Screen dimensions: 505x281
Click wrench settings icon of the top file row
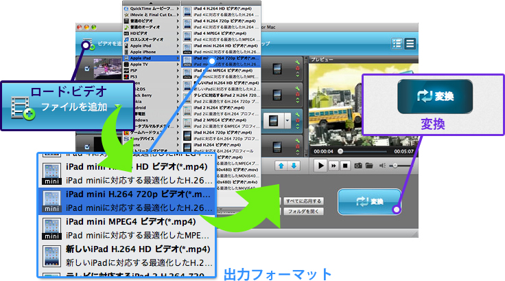pos(297,63)
